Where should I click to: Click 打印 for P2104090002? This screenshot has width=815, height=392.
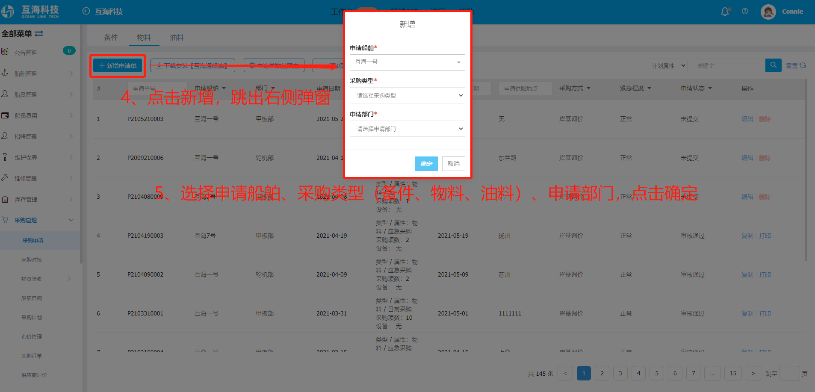765,274
